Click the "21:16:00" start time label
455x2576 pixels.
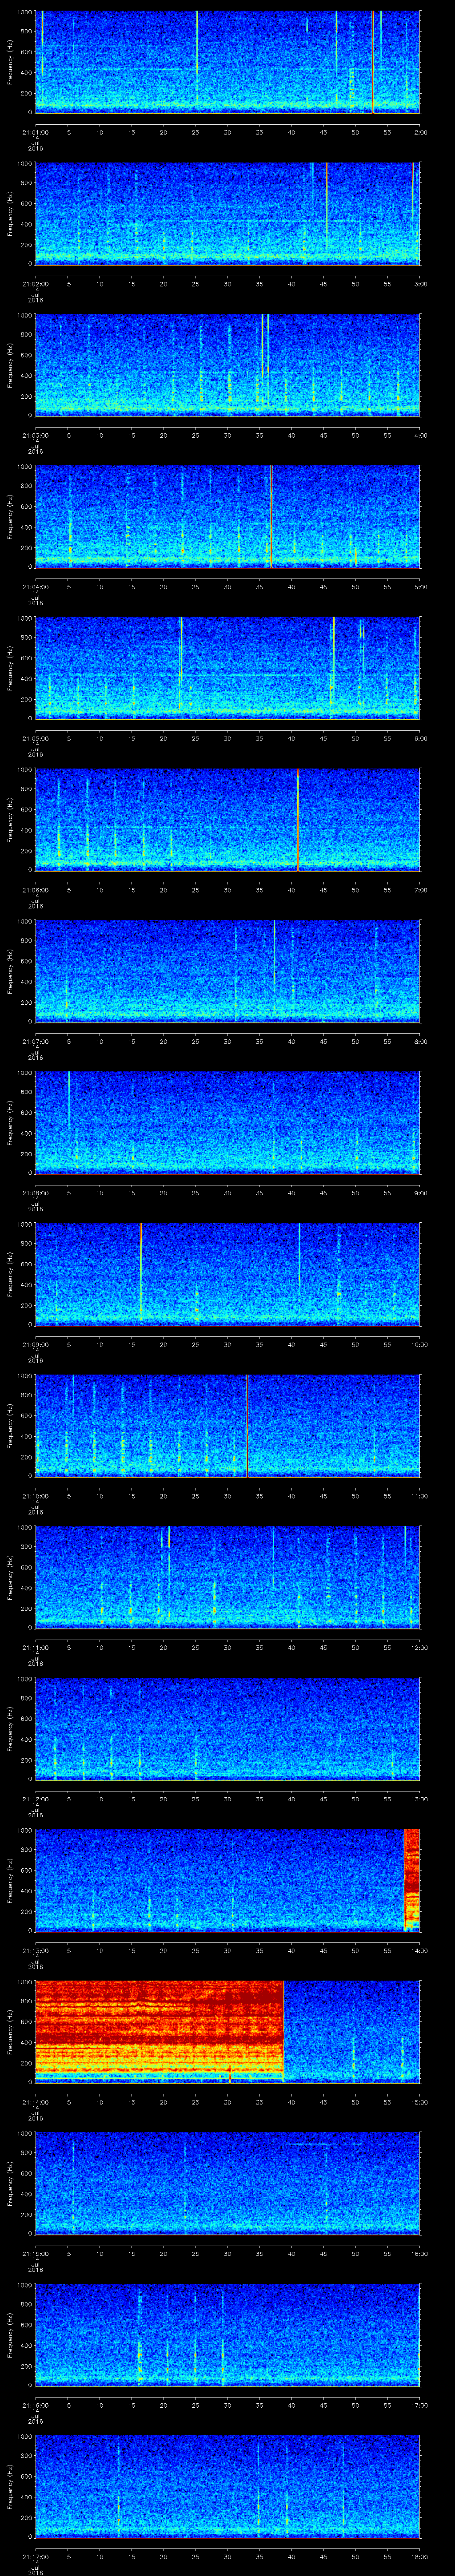(x=36, y=2404)
